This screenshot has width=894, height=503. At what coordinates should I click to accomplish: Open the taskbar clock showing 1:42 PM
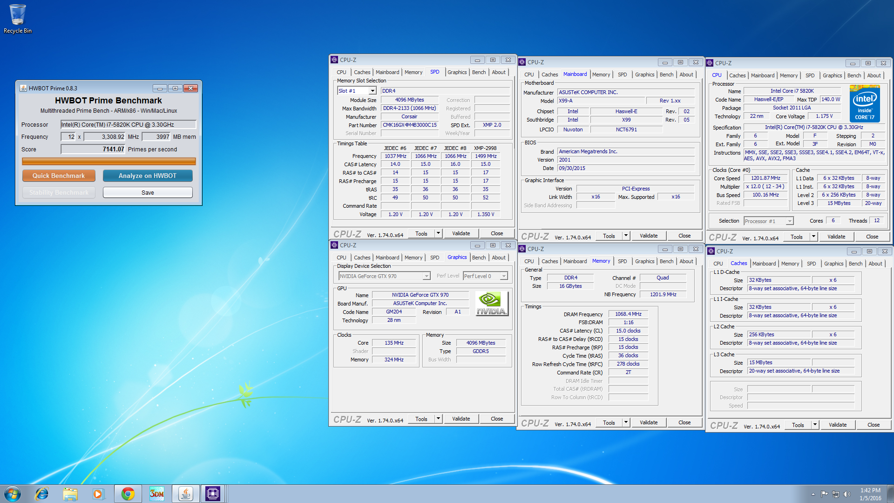click(870, 494)
